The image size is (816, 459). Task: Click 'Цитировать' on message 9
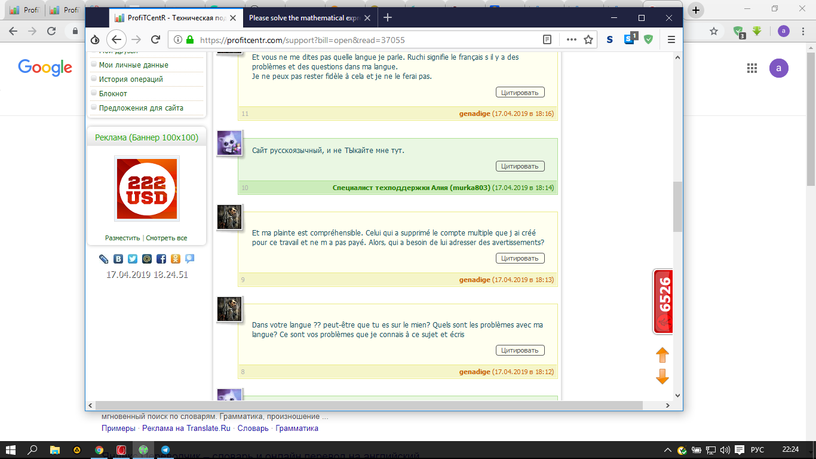pyautogui.click(x=520, y=258)
